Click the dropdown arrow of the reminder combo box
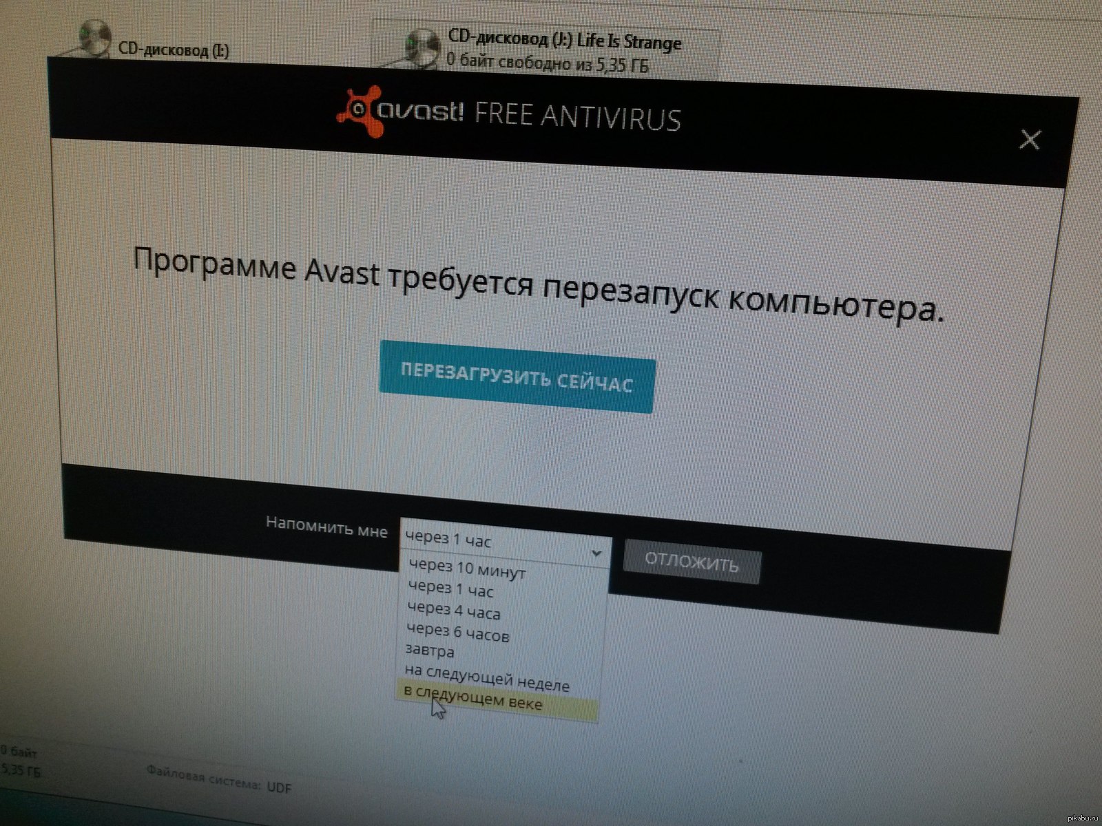The width and height of the screenshot is (1102, 826). [596, 553]
